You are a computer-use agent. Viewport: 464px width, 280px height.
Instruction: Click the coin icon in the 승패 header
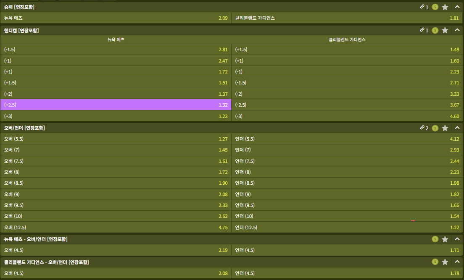pos(435,7)
